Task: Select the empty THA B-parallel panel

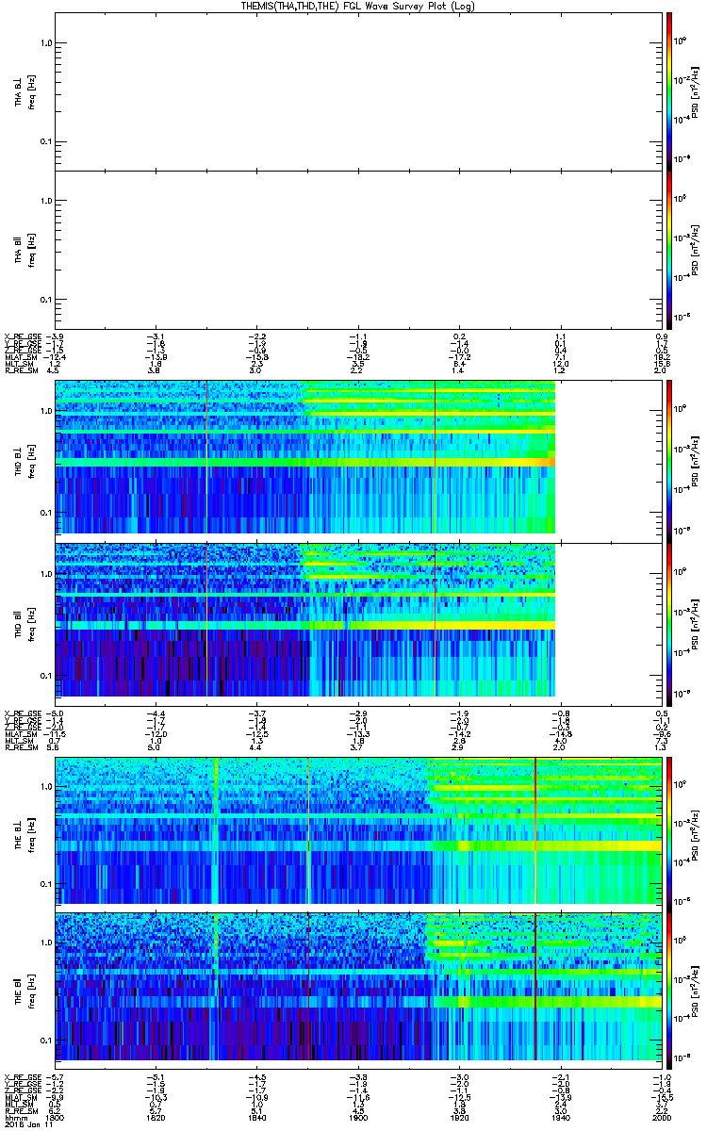Action: (x=356, y=249)
